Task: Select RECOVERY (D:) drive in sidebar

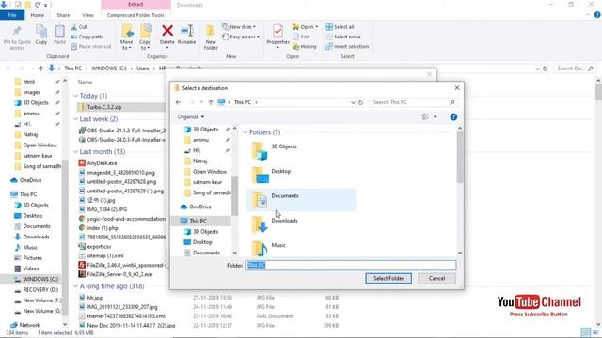Action: pyautogui.click(x=36, y=290)
